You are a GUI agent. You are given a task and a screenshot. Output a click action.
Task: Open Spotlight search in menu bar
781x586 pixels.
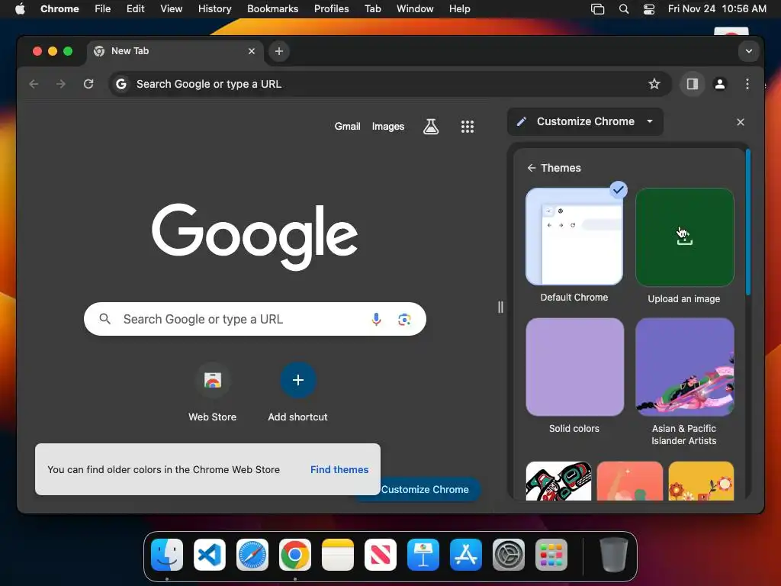pos(623,8)
